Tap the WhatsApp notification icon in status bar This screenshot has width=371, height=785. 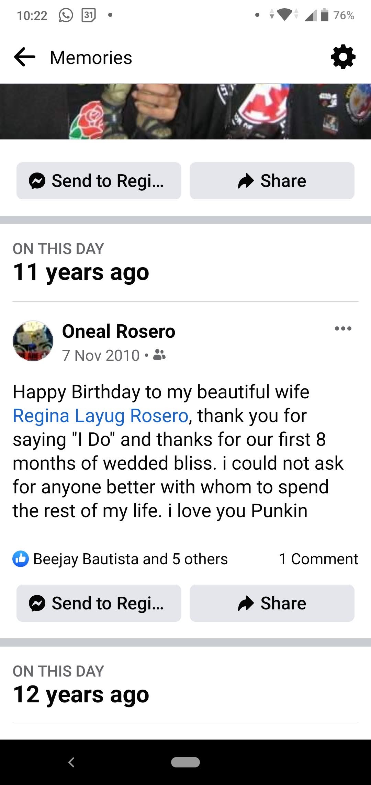66,15
